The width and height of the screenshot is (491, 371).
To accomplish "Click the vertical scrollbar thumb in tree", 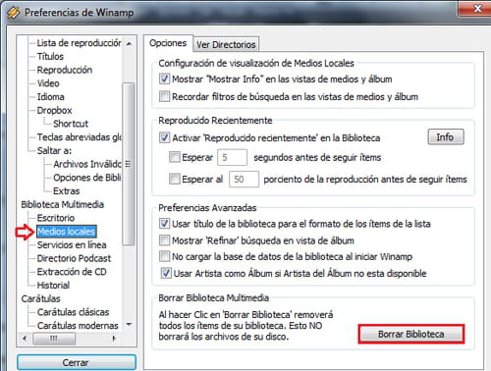I will 129,164.
